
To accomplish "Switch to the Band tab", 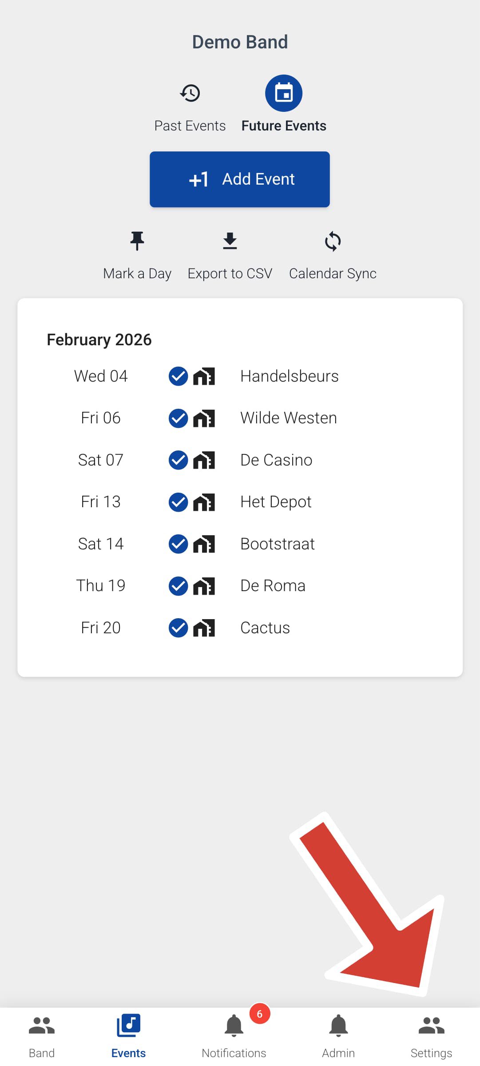I will click(x=42, y=1036).
